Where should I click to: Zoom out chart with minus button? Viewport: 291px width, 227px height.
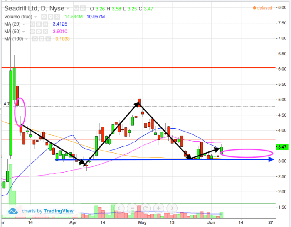click(132, 208)
